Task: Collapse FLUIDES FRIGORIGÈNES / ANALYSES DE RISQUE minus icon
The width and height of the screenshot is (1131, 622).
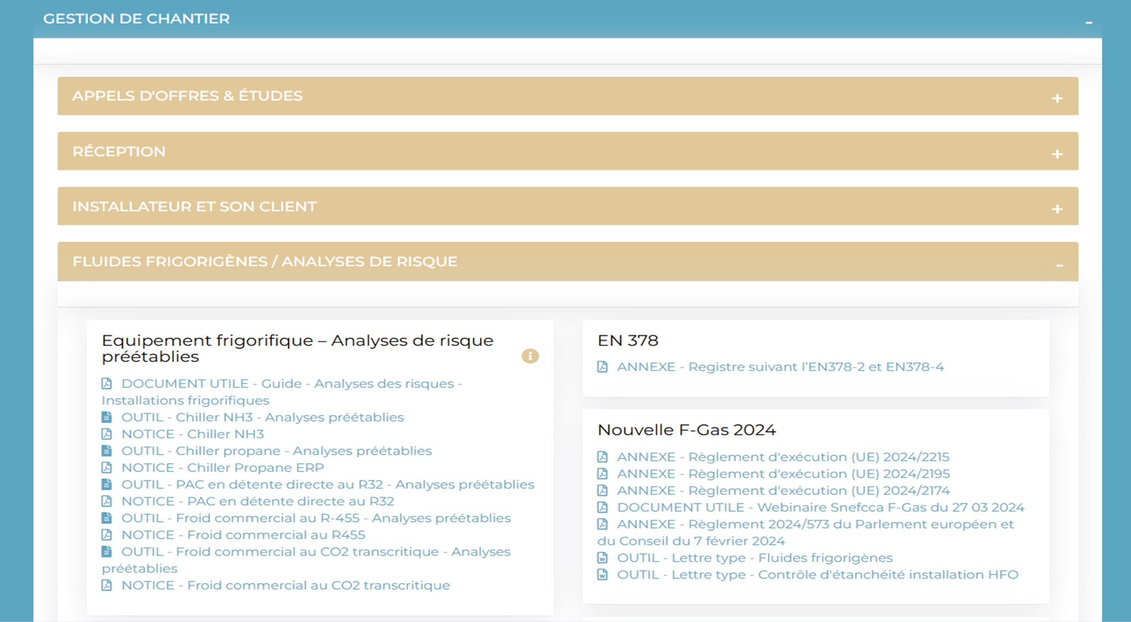Action: [1059, 265]
